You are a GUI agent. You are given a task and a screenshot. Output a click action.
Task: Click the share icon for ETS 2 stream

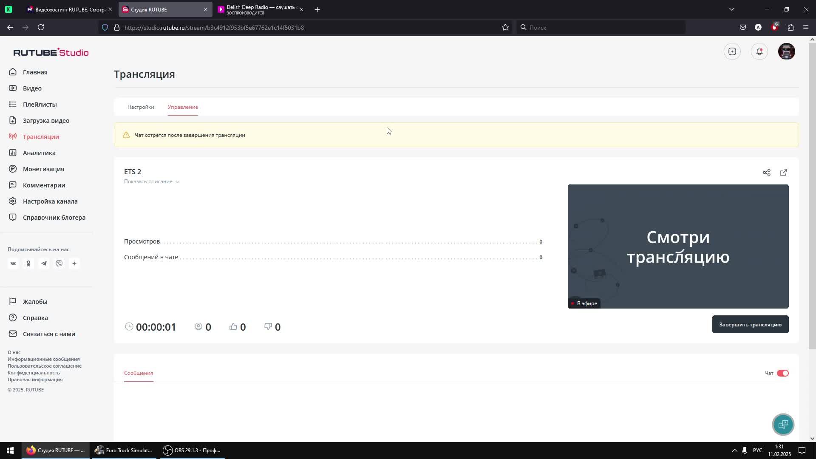[x=766, y=173]
